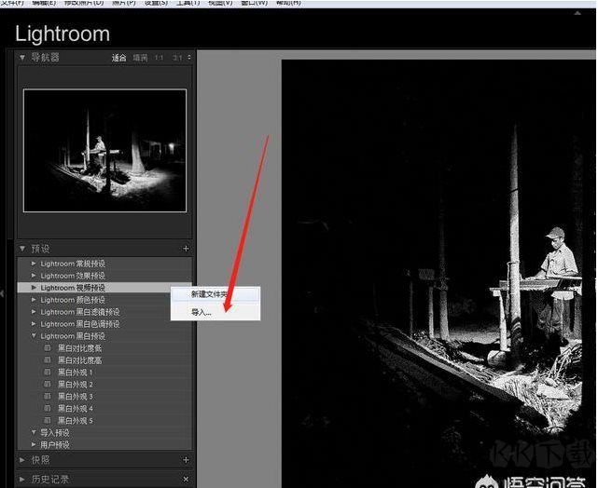Apply the 黑白对比度高 preset
Viewport: 598px width, 488px height.
pyautogui.click(x=79, y=360)
